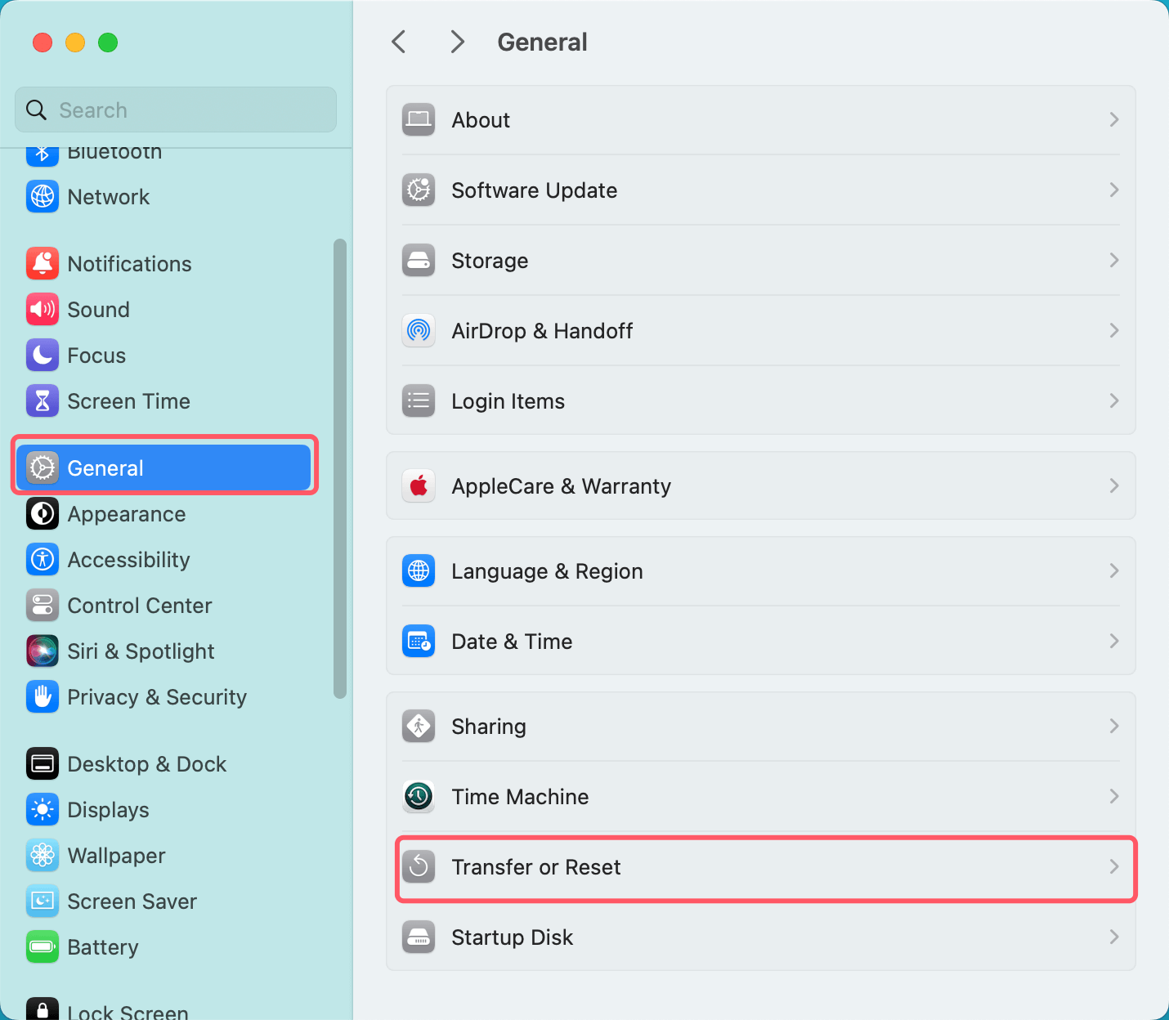The width and height of the screenshot is (1169, 1020).
Task: Click the Accessibility icon in sidebar
Action: [42, 559]
